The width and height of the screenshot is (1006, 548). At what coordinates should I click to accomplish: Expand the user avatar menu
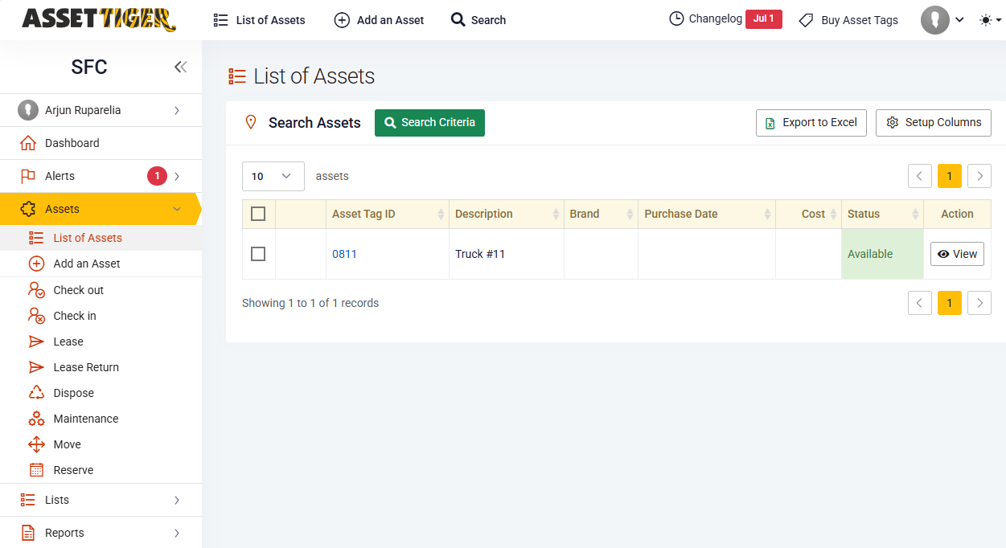coord(942,20)
